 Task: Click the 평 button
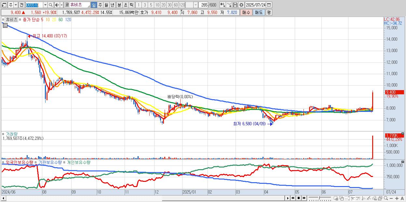pos(269,12)
